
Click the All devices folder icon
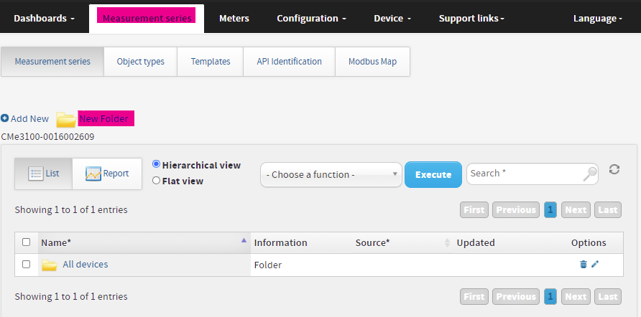[50, 265]
